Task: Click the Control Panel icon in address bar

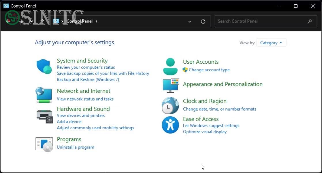Action: click(56, 21)
